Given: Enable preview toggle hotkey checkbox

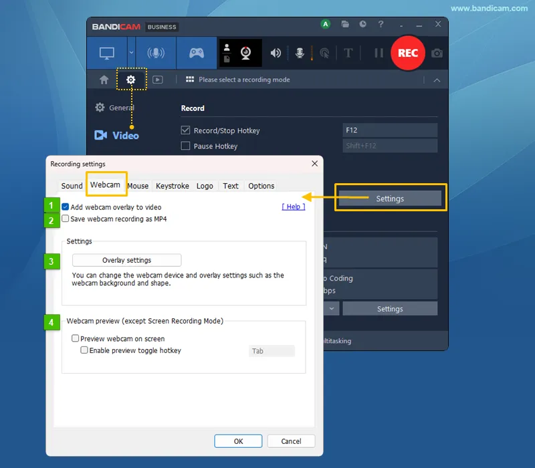Looking at the screenshot, I should pyautogui.click(x=84, y=350).
